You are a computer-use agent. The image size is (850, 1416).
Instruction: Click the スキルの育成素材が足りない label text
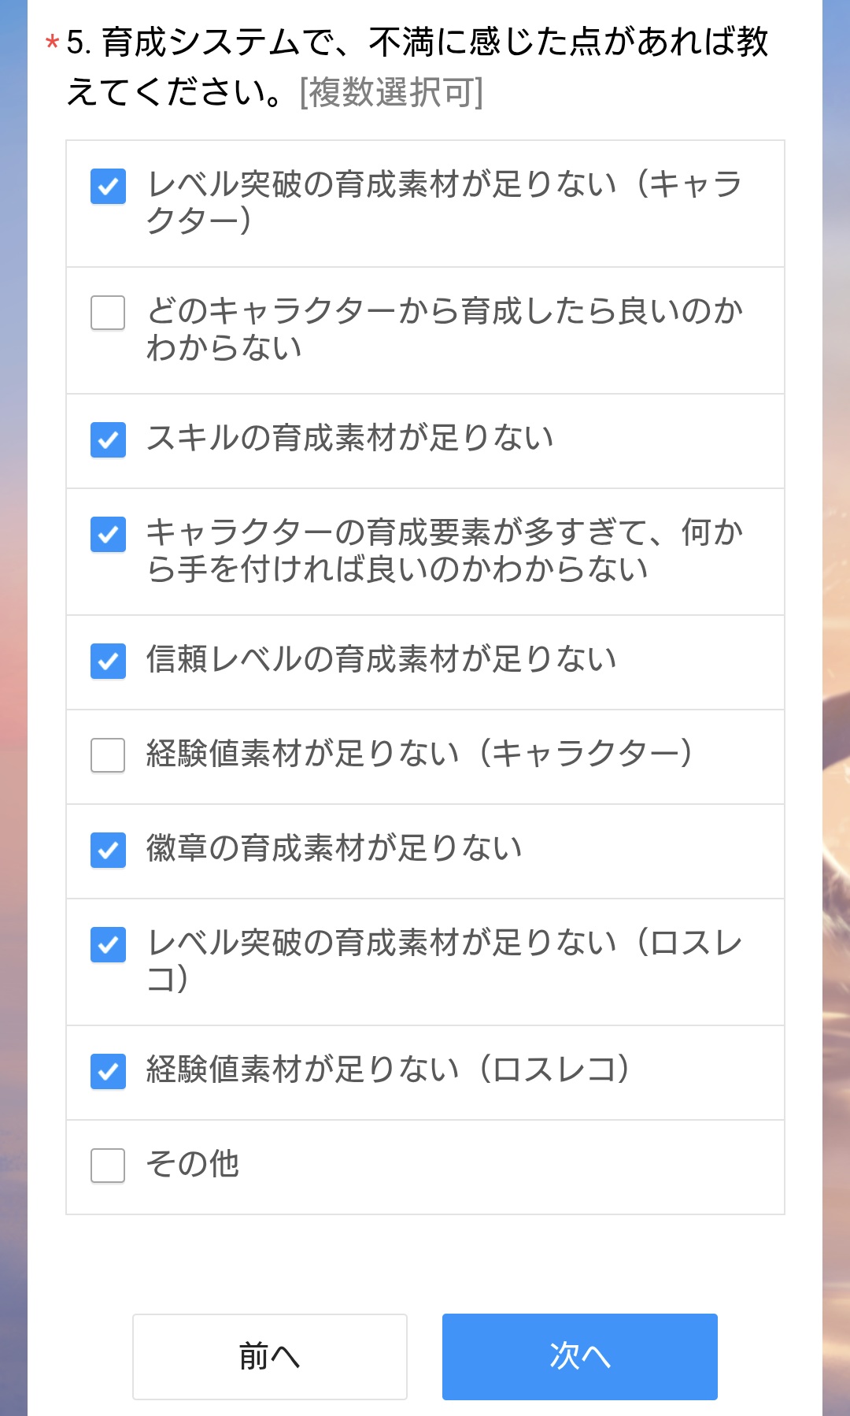[350, 438]
